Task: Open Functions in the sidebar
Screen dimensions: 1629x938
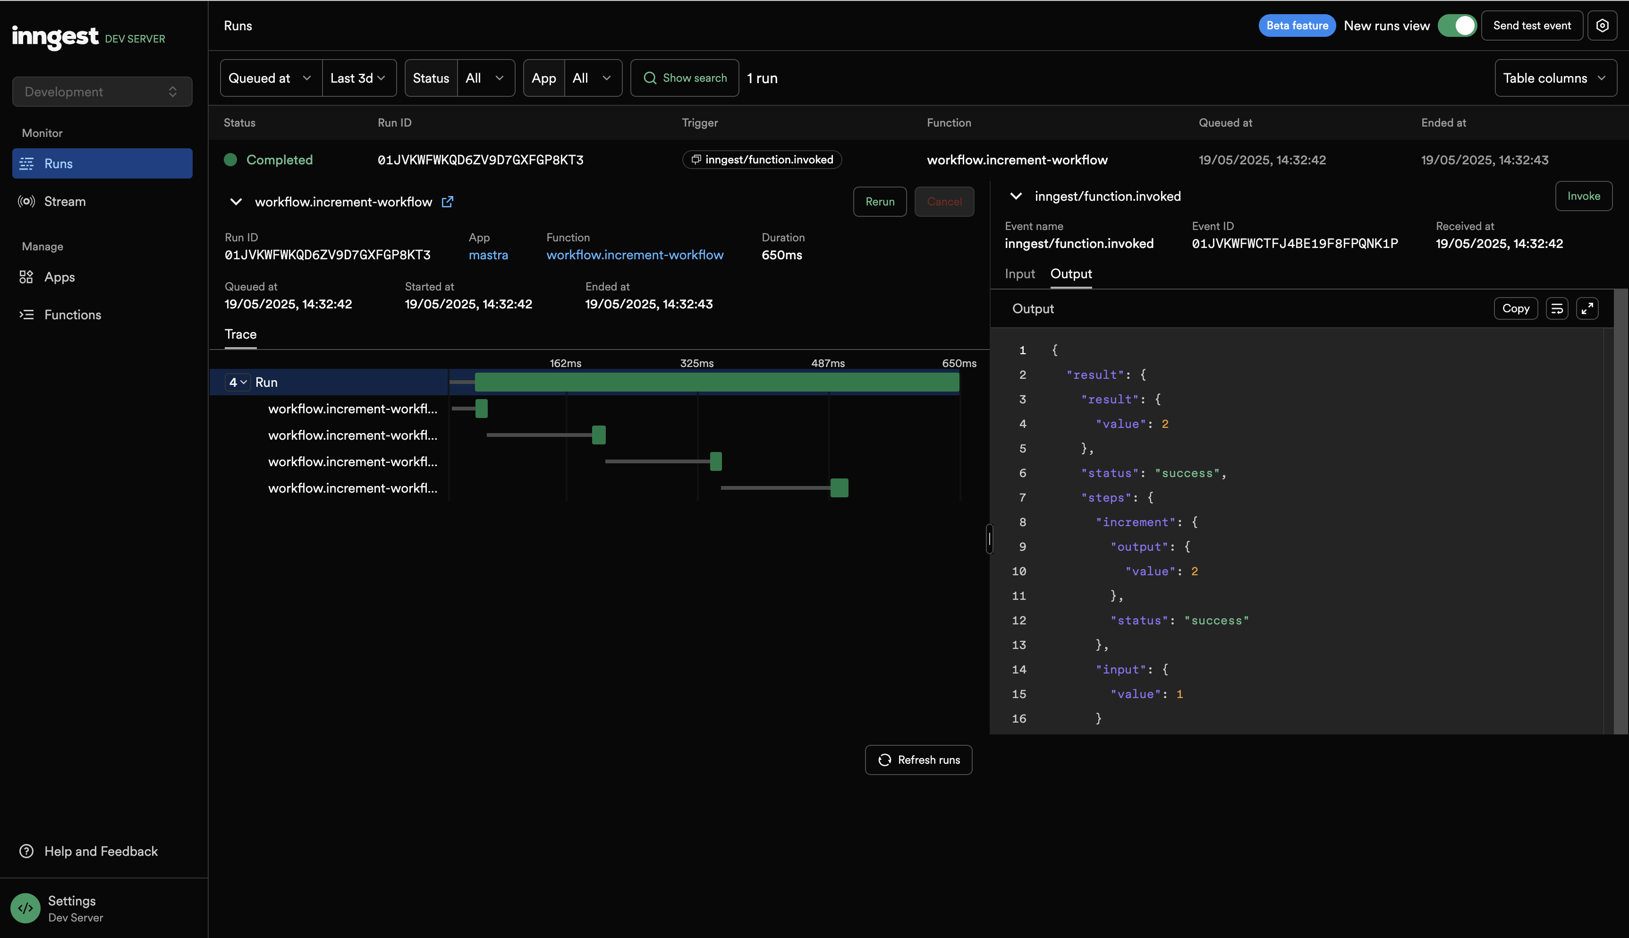Action: [x=72, y=315]
